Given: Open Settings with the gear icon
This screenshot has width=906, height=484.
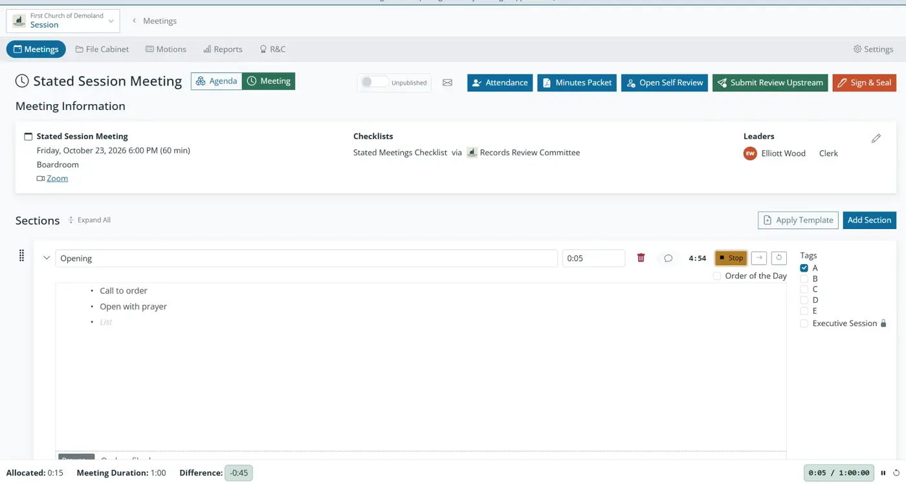Looking at the screenshot, I should tap(857, 49).
